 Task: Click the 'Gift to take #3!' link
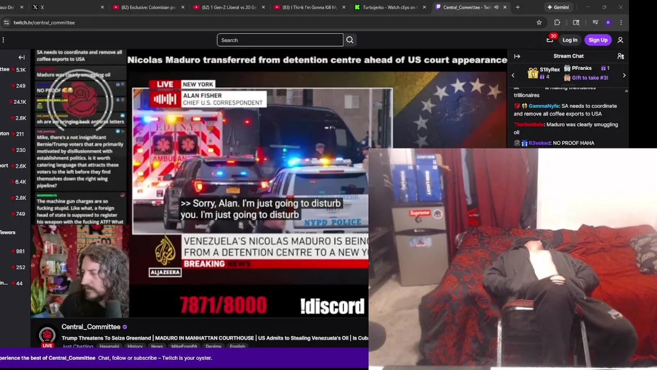[590, 78]
